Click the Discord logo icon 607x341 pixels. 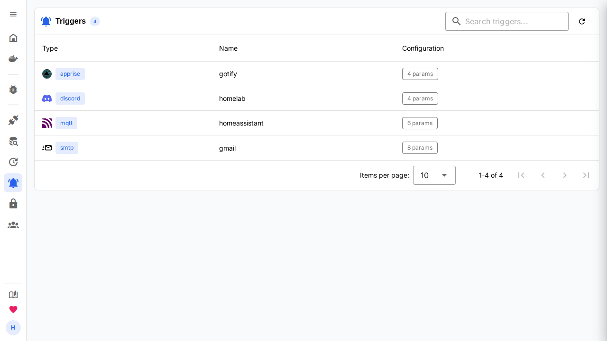coord(47,99)
